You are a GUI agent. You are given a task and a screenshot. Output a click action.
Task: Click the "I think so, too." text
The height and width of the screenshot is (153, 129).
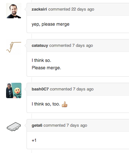coord(46,104)
